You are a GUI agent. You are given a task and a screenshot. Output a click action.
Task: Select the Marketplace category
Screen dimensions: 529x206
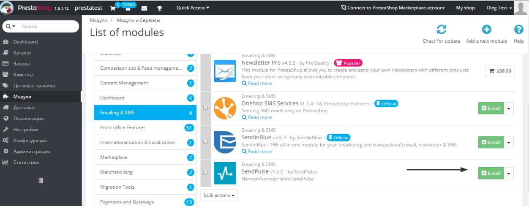point(145,157)
